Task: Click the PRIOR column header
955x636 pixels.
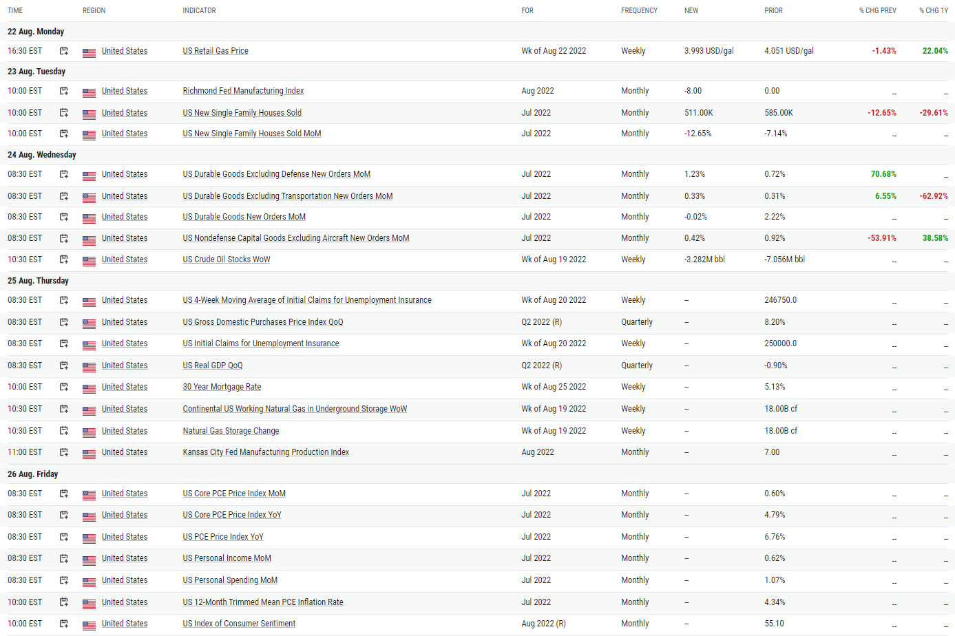Action: [x=773, y=10]
